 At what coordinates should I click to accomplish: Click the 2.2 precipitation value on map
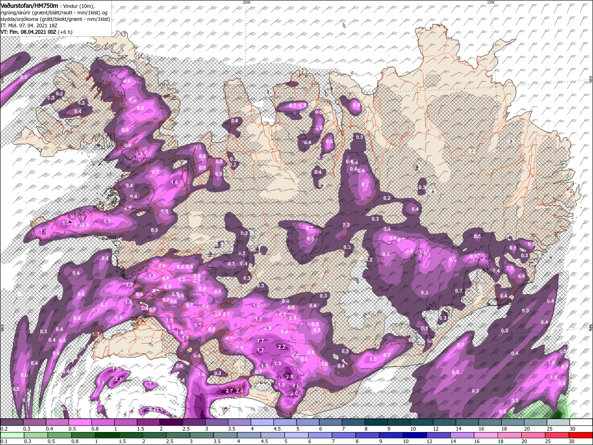(282, 347)
